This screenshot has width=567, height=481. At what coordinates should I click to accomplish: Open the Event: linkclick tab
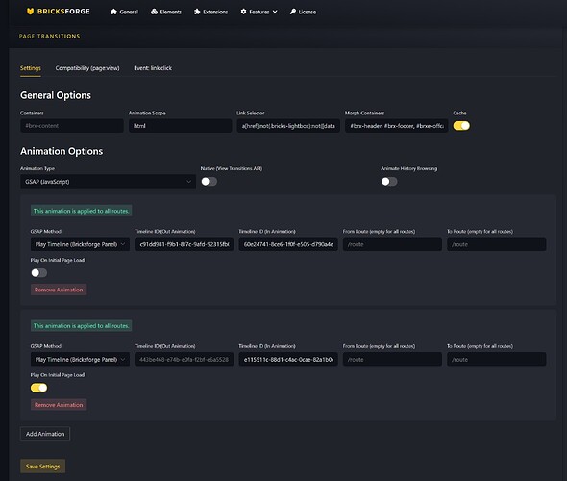(153, 68)
